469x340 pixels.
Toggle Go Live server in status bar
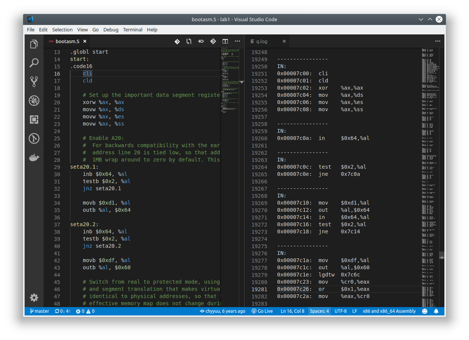pyautogui.click(x=262, y=311)
